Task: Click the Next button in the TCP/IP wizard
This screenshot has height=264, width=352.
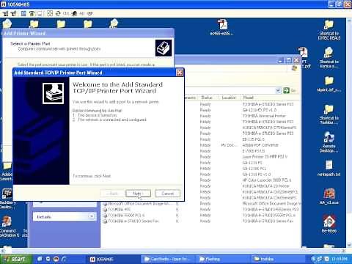Action: pyautogui.click(x=138, y=194)
